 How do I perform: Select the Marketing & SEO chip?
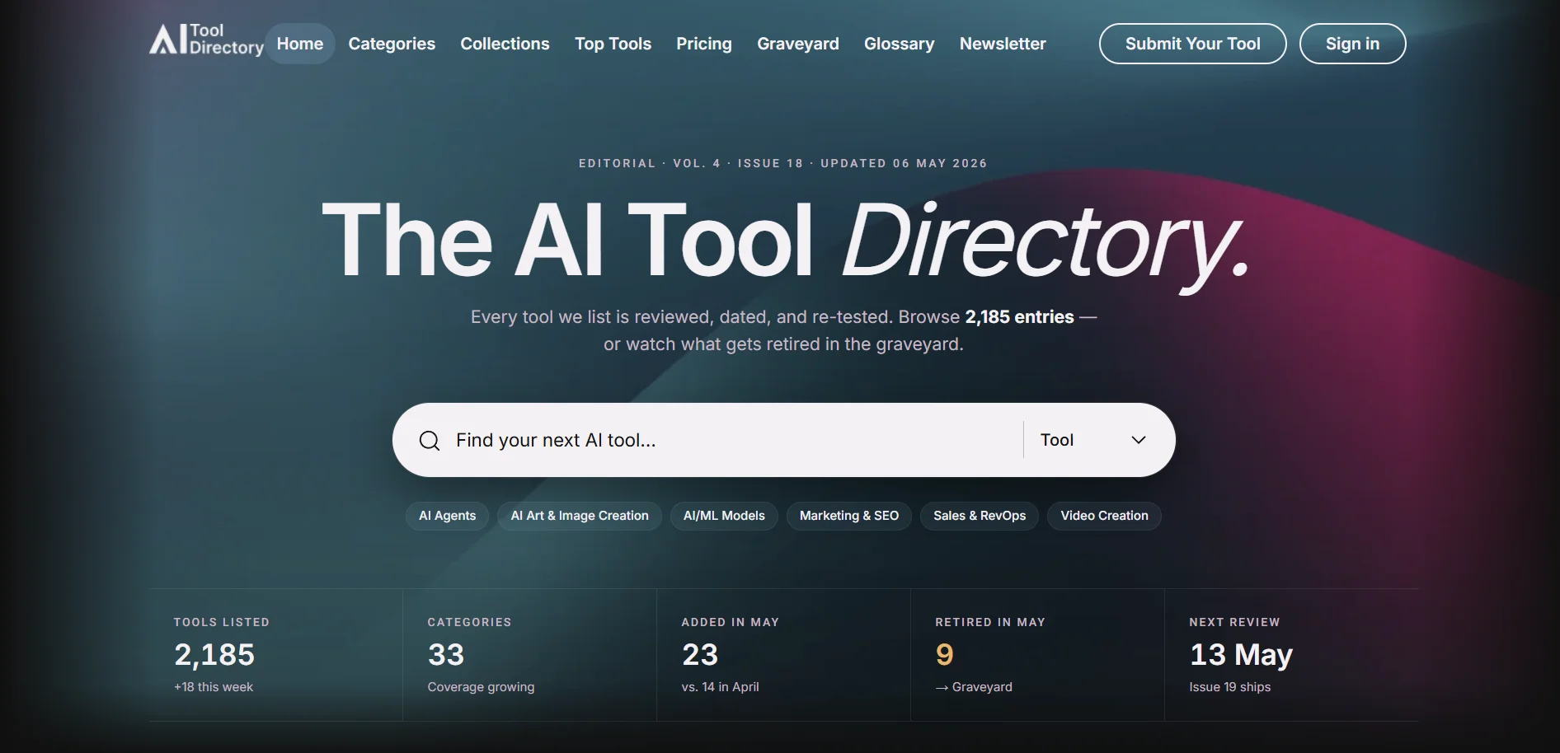point(849,516)
